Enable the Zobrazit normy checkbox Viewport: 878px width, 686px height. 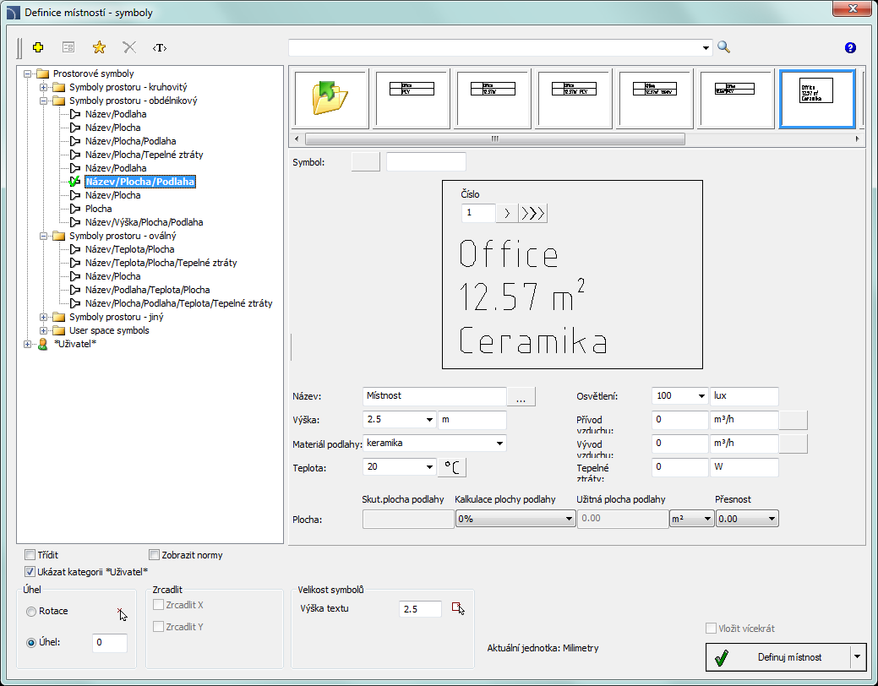pyautogui.click(x=154, y=555)
